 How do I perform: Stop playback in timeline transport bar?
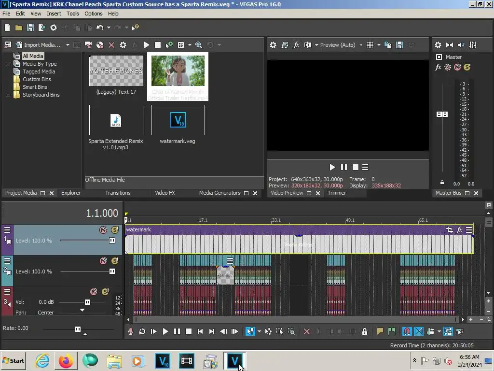coord(189,331)
